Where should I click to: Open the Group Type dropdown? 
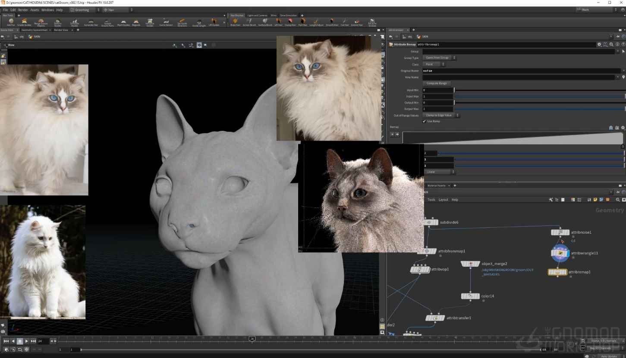(439, 58)
